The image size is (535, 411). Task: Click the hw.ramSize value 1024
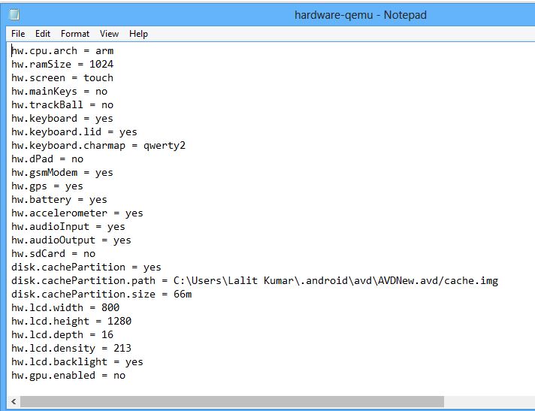click(x=101, y=65)
